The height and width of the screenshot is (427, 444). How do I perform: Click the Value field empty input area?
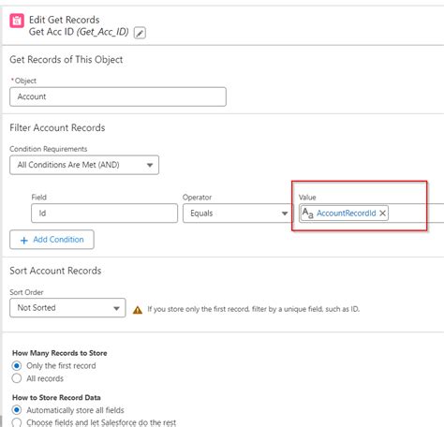tap(416, 213)
